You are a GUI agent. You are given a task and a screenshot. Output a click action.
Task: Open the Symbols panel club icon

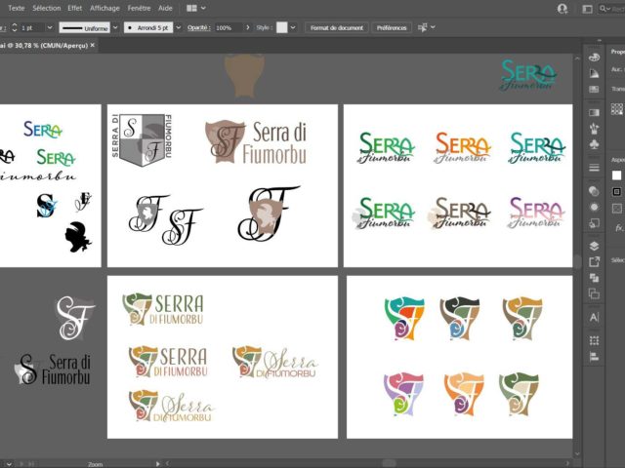click(x=594, y=142)
